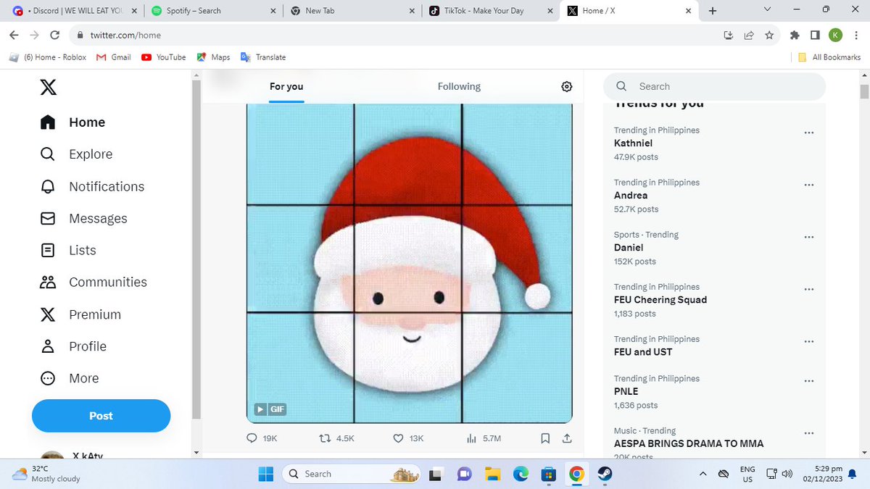Bookmark the Santa GIF post
The image size is (870, 489).
(545, 438)
